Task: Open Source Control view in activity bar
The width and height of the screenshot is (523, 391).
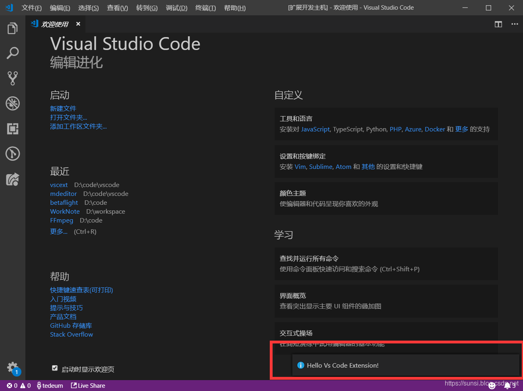Action: point(13,78)
